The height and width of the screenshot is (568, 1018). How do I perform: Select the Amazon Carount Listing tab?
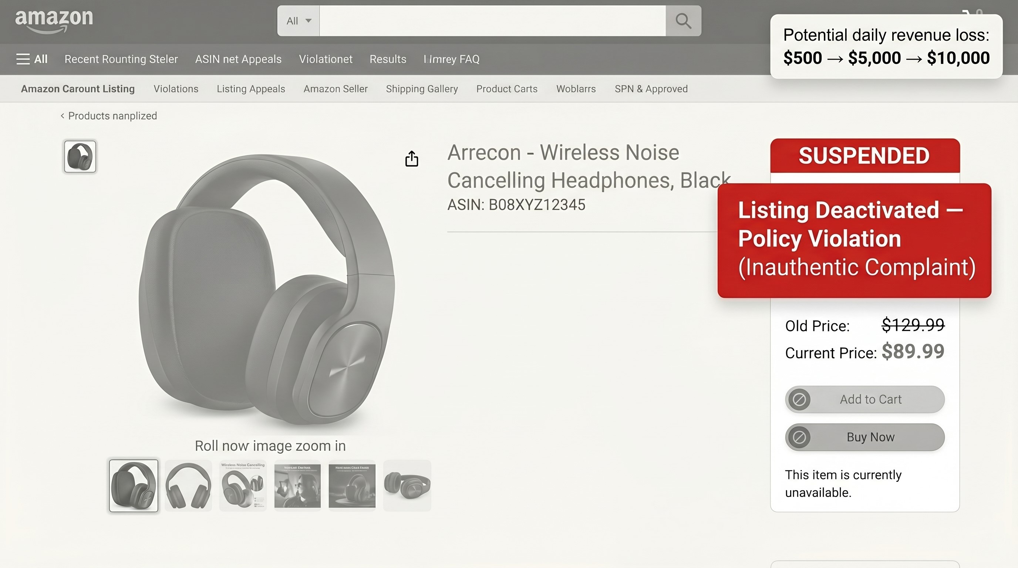(x=78, y=89)
